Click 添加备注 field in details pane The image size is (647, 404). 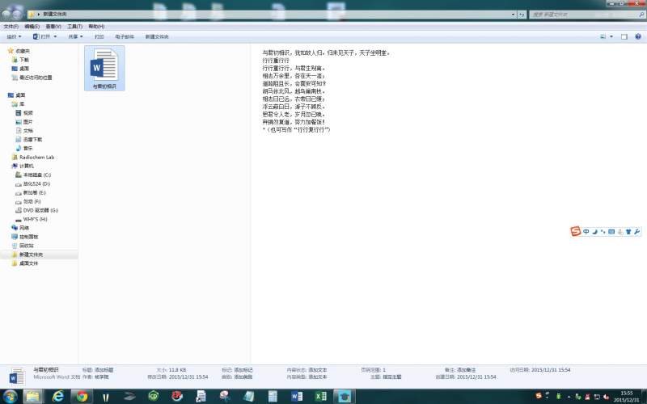pyautogui.click(x=466, y=370)
